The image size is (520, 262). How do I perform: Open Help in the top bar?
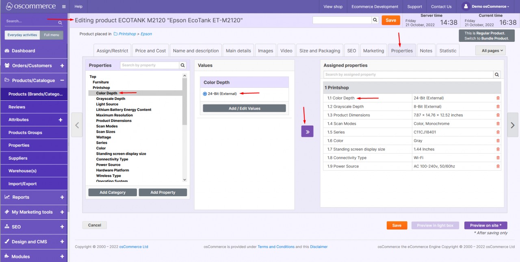pos(79,6)
